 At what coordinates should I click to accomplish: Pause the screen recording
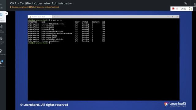177,9
